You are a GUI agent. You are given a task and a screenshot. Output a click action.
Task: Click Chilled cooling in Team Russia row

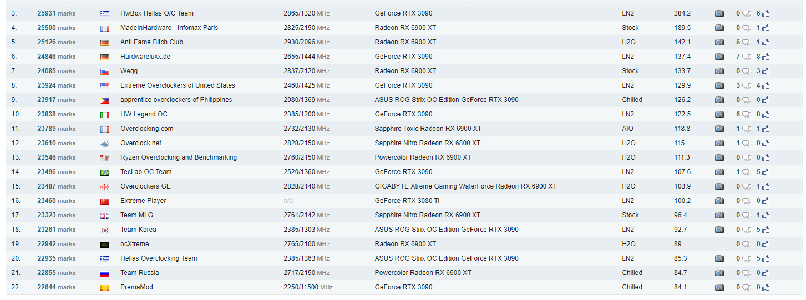(x=632, y=273)
